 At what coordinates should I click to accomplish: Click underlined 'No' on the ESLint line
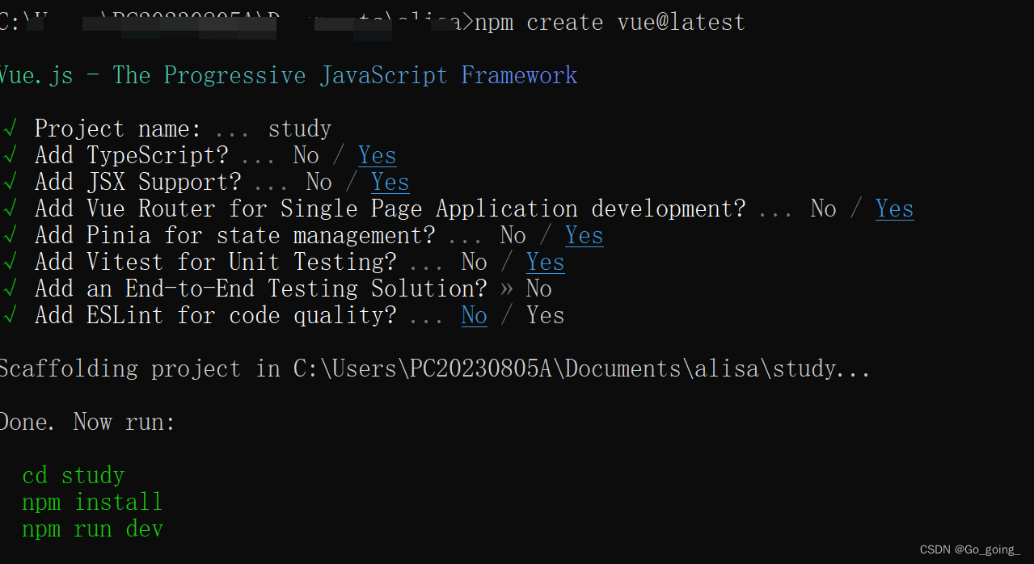pyautogui.click(x=475, y=315)
